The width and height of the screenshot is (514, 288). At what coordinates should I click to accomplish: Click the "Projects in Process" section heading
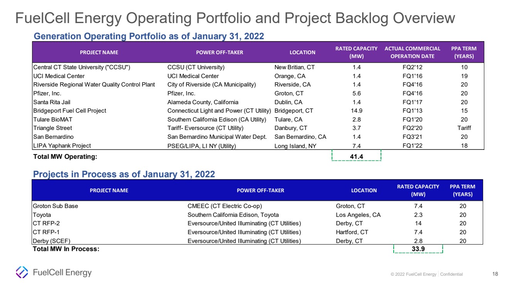pyautogui.click(x=124, y=174)
